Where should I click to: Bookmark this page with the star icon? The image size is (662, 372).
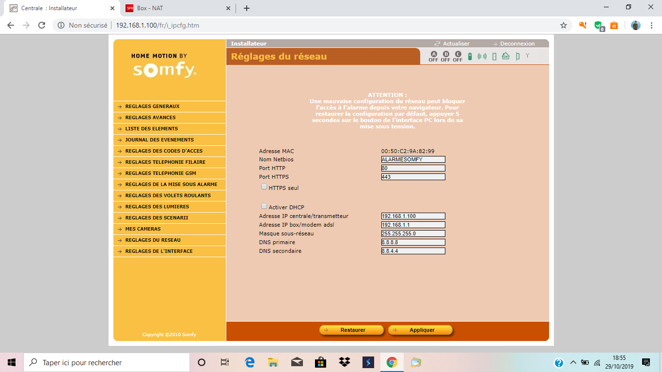coord(563,25)
